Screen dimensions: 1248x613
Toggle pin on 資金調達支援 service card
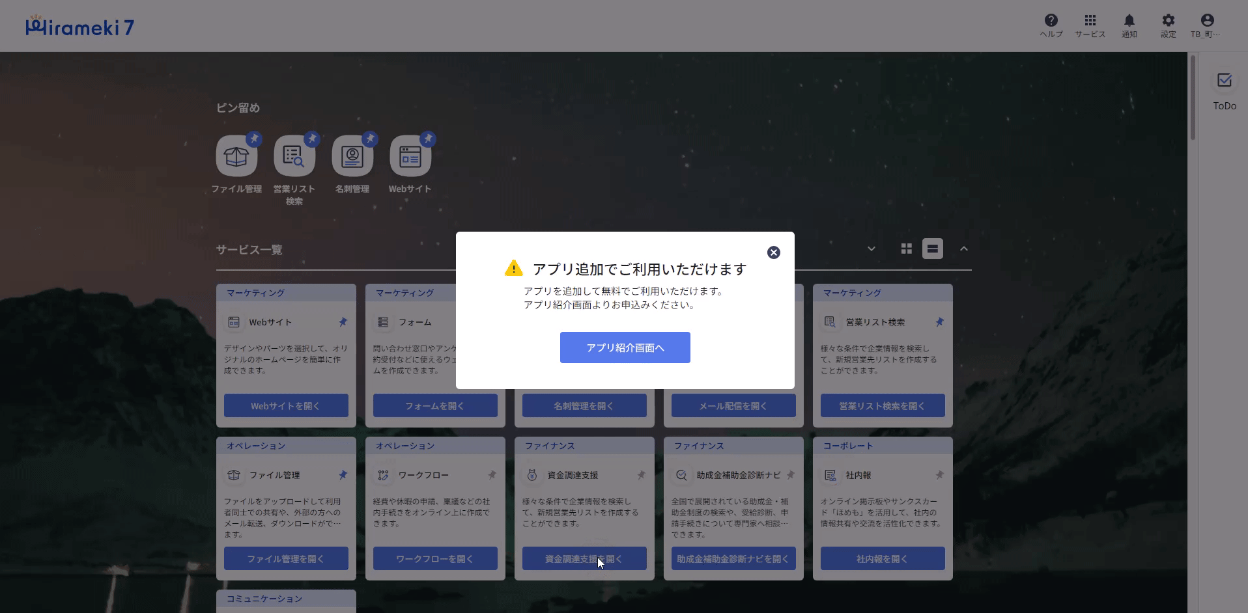point(641,475)
